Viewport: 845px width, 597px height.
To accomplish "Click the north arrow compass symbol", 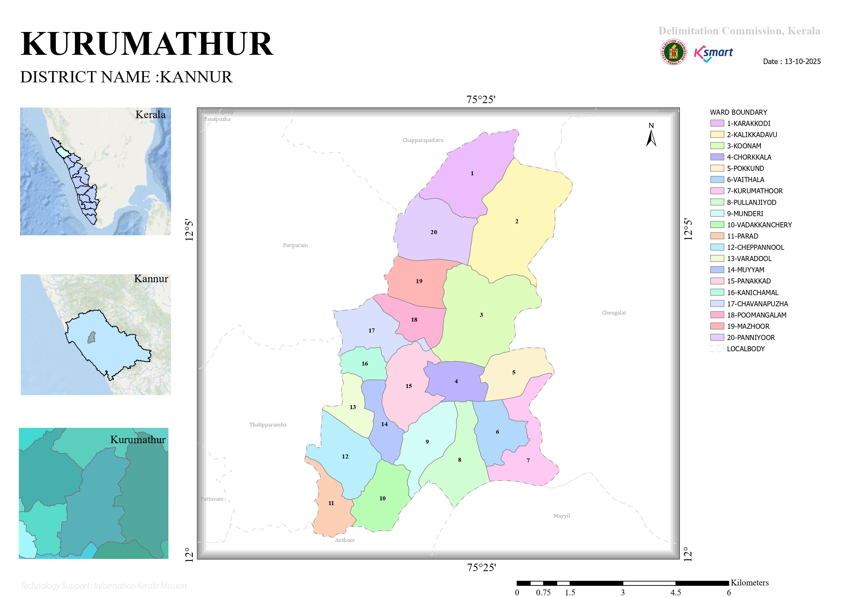I will pyautogui.click(x=651, y=135).
